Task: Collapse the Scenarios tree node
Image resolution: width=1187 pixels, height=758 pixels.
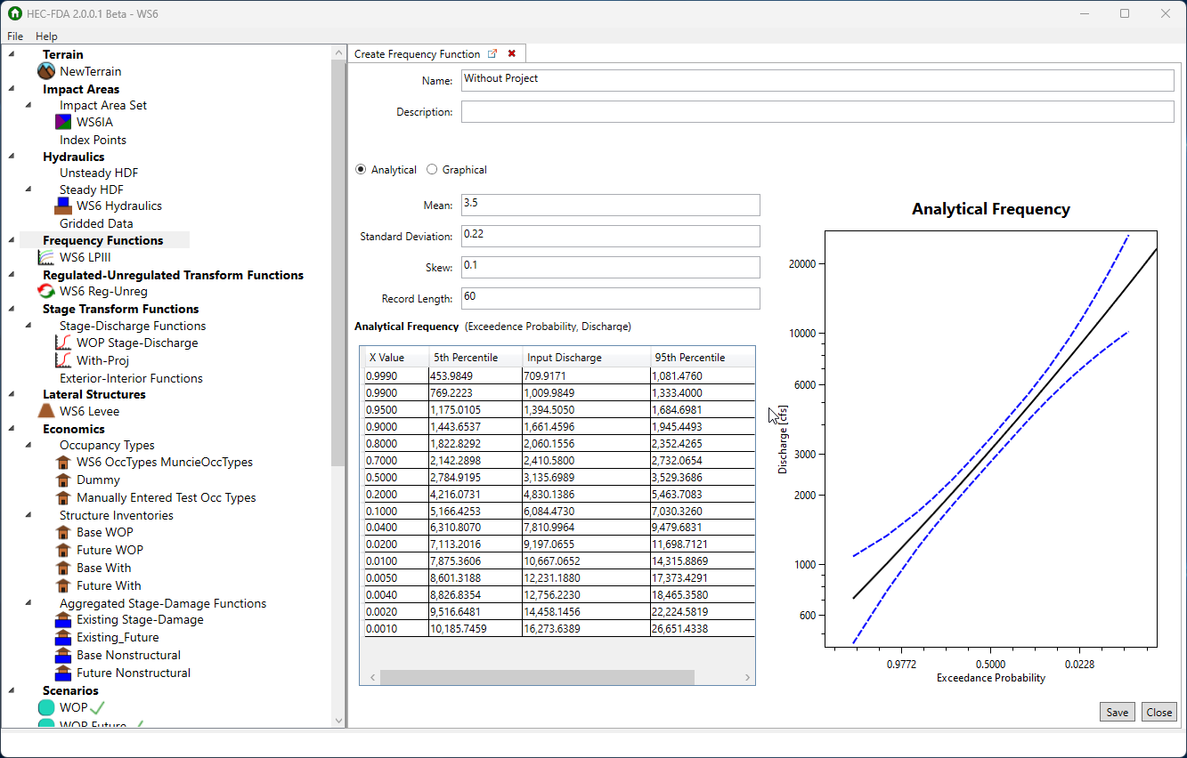Action: (x=12, y=690)
